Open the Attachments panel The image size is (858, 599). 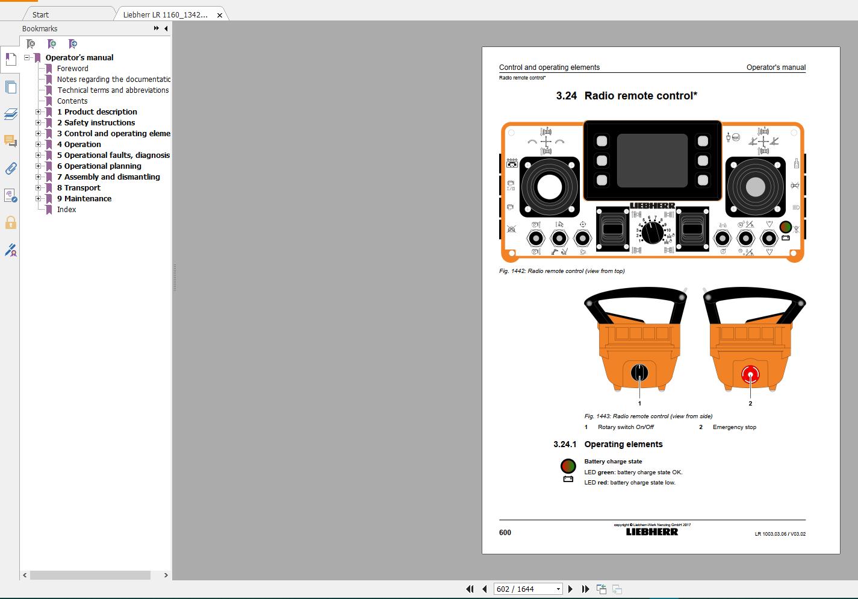click(x=10, y=169)
